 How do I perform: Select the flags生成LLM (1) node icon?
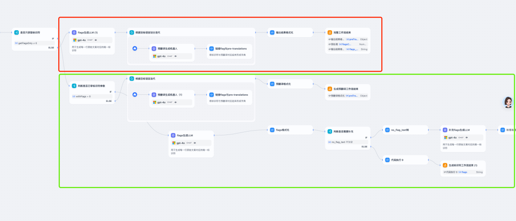(74, 32)
